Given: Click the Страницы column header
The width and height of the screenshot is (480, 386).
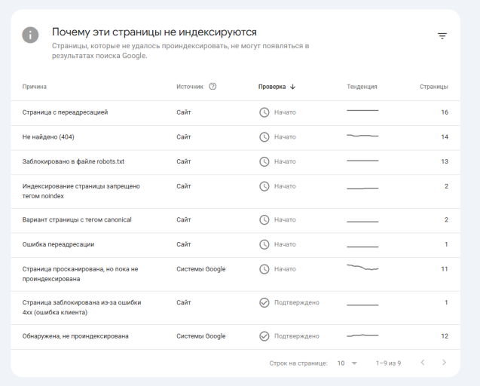Looking at the screenshot, I should click(434, 87).
